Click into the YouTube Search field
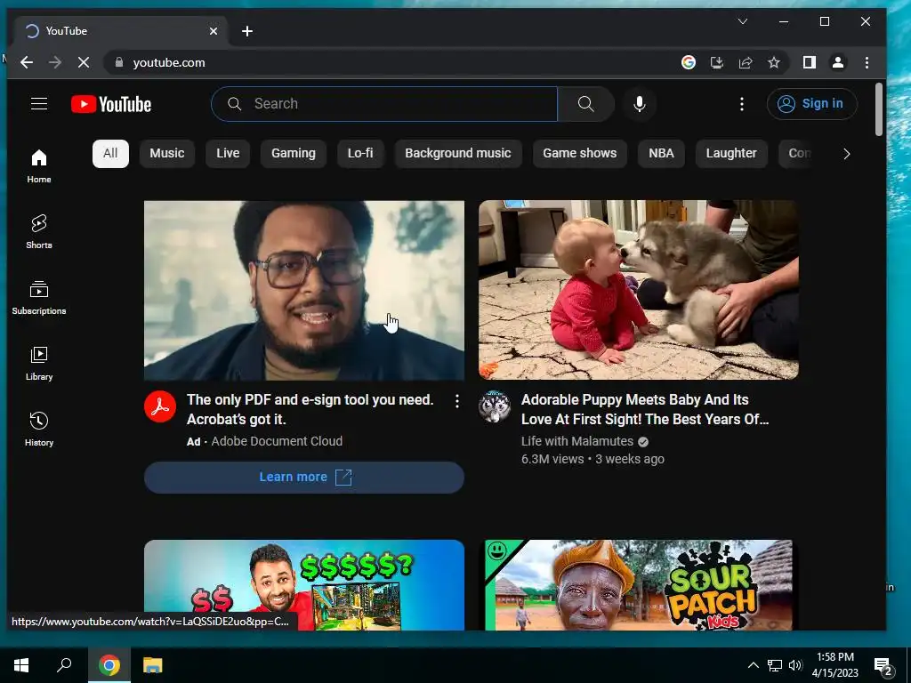 (384, 104)
